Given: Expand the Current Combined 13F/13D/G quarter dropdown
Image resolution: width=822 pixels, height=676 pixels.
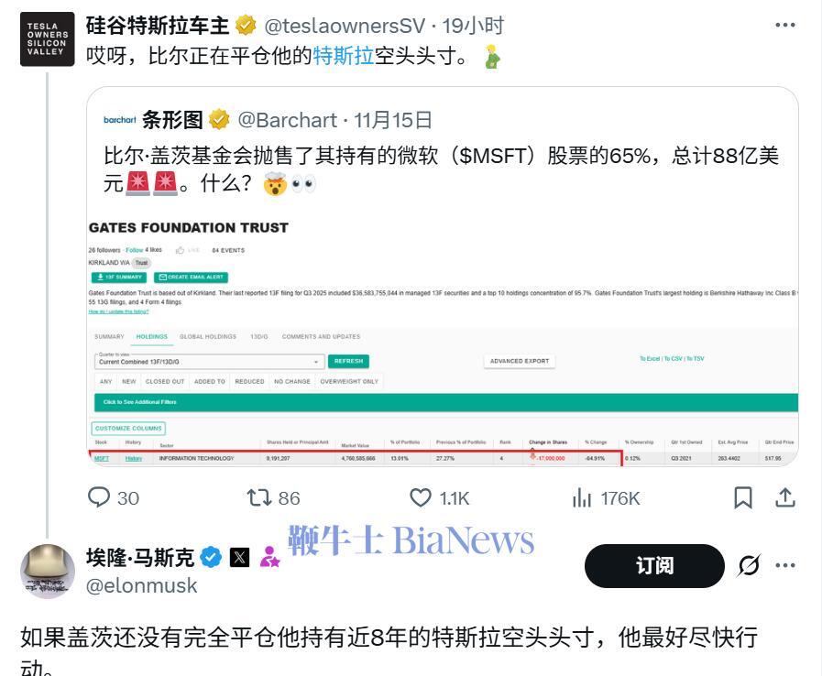Looking at the screenshot, I should [209, 362].
